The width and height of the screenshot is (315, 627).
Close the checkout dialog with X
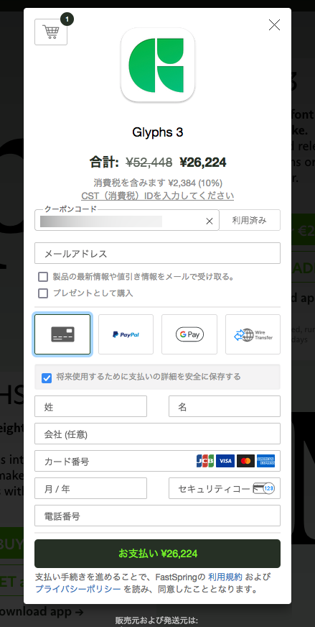pyautogui.click(x=274, y=25)
